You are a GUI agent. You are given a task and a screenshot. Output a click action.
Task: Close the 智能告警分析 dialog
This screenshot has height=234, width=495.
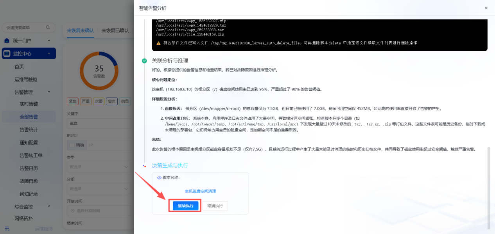click(486, 8)
